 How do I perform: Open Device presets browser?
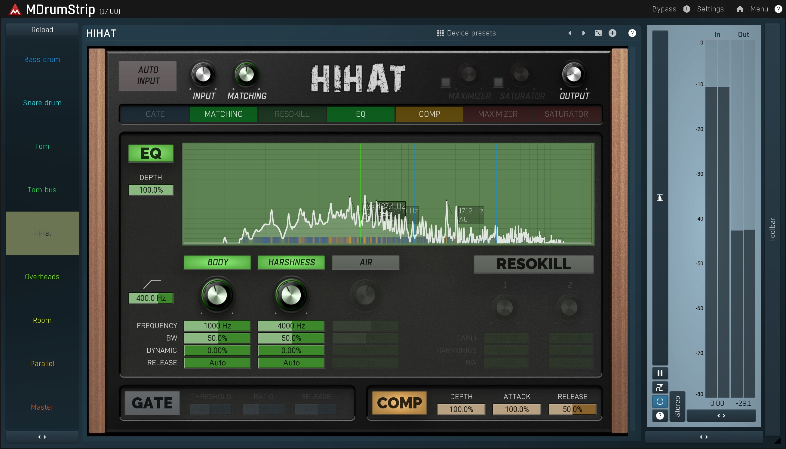coord(466,33)
